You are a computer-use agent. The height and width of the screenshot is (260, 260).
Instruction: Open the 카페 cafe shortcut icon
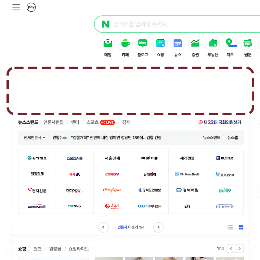125,43
